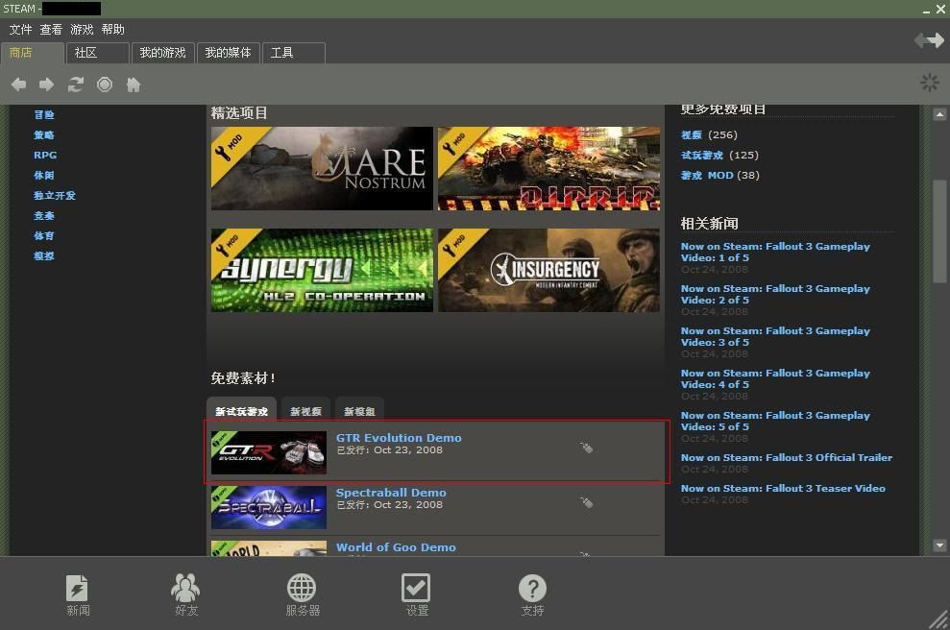Open Mare Nostrum mod banner

[x=322, y=168]
